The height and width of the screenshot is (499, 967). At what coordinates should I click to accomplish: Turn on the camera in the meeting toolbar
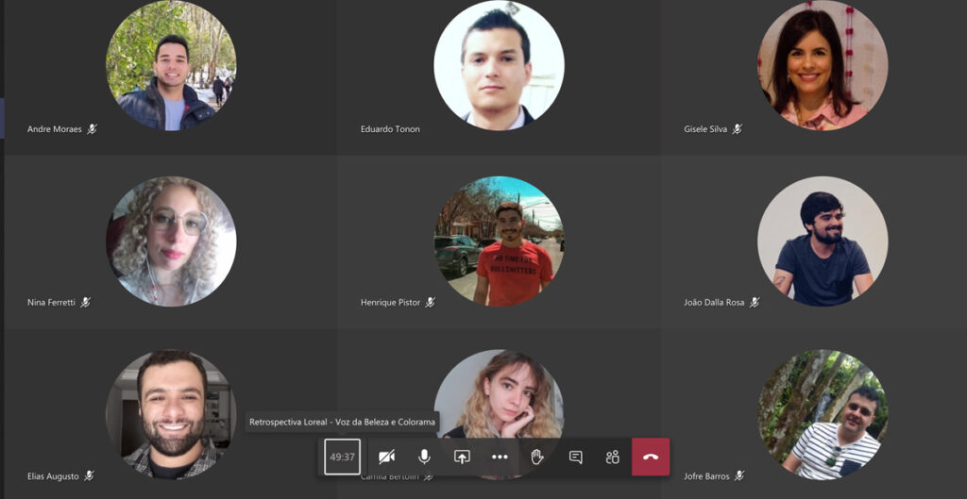[x=386, y=457]
